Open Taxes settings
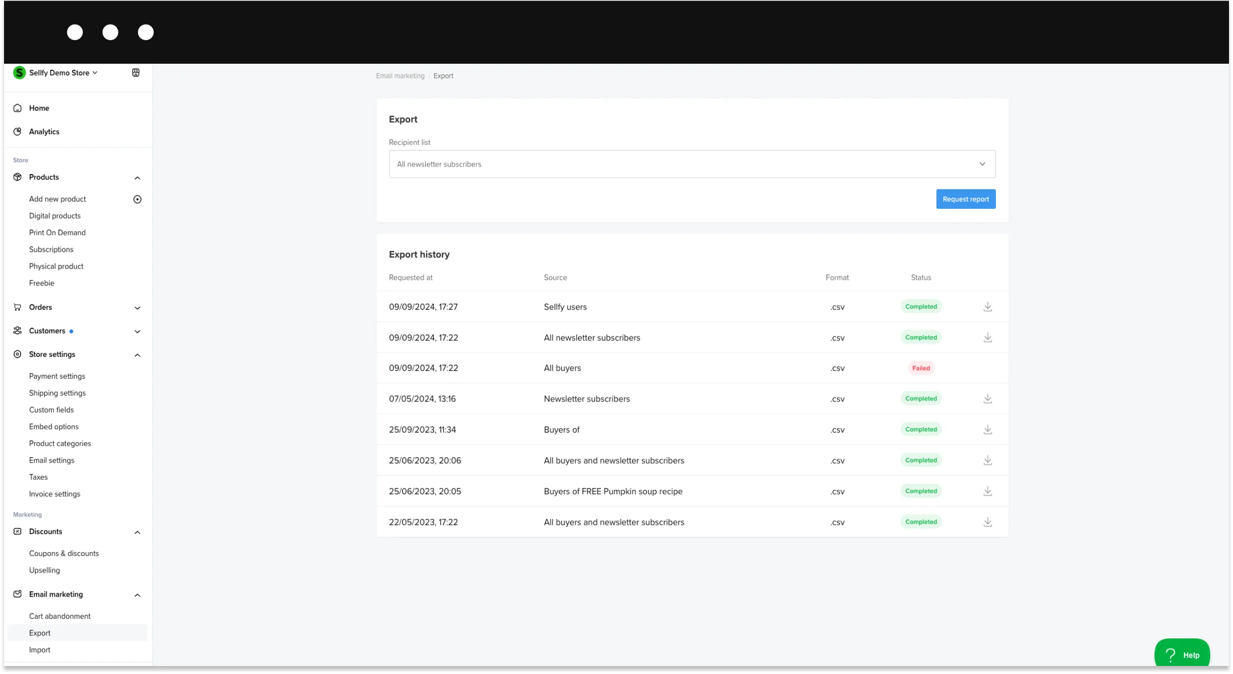The height and width of the screenshot is (674, 1233). (38, 477)
